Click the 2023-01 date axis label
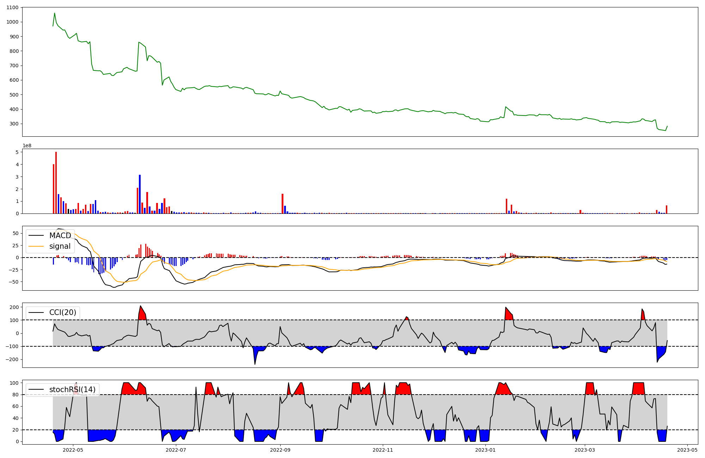 pyautogui.click(x=485, y=450)
